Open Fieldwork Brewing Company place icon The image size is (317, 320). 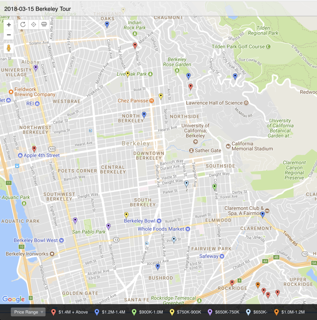[x=11, y=92]
